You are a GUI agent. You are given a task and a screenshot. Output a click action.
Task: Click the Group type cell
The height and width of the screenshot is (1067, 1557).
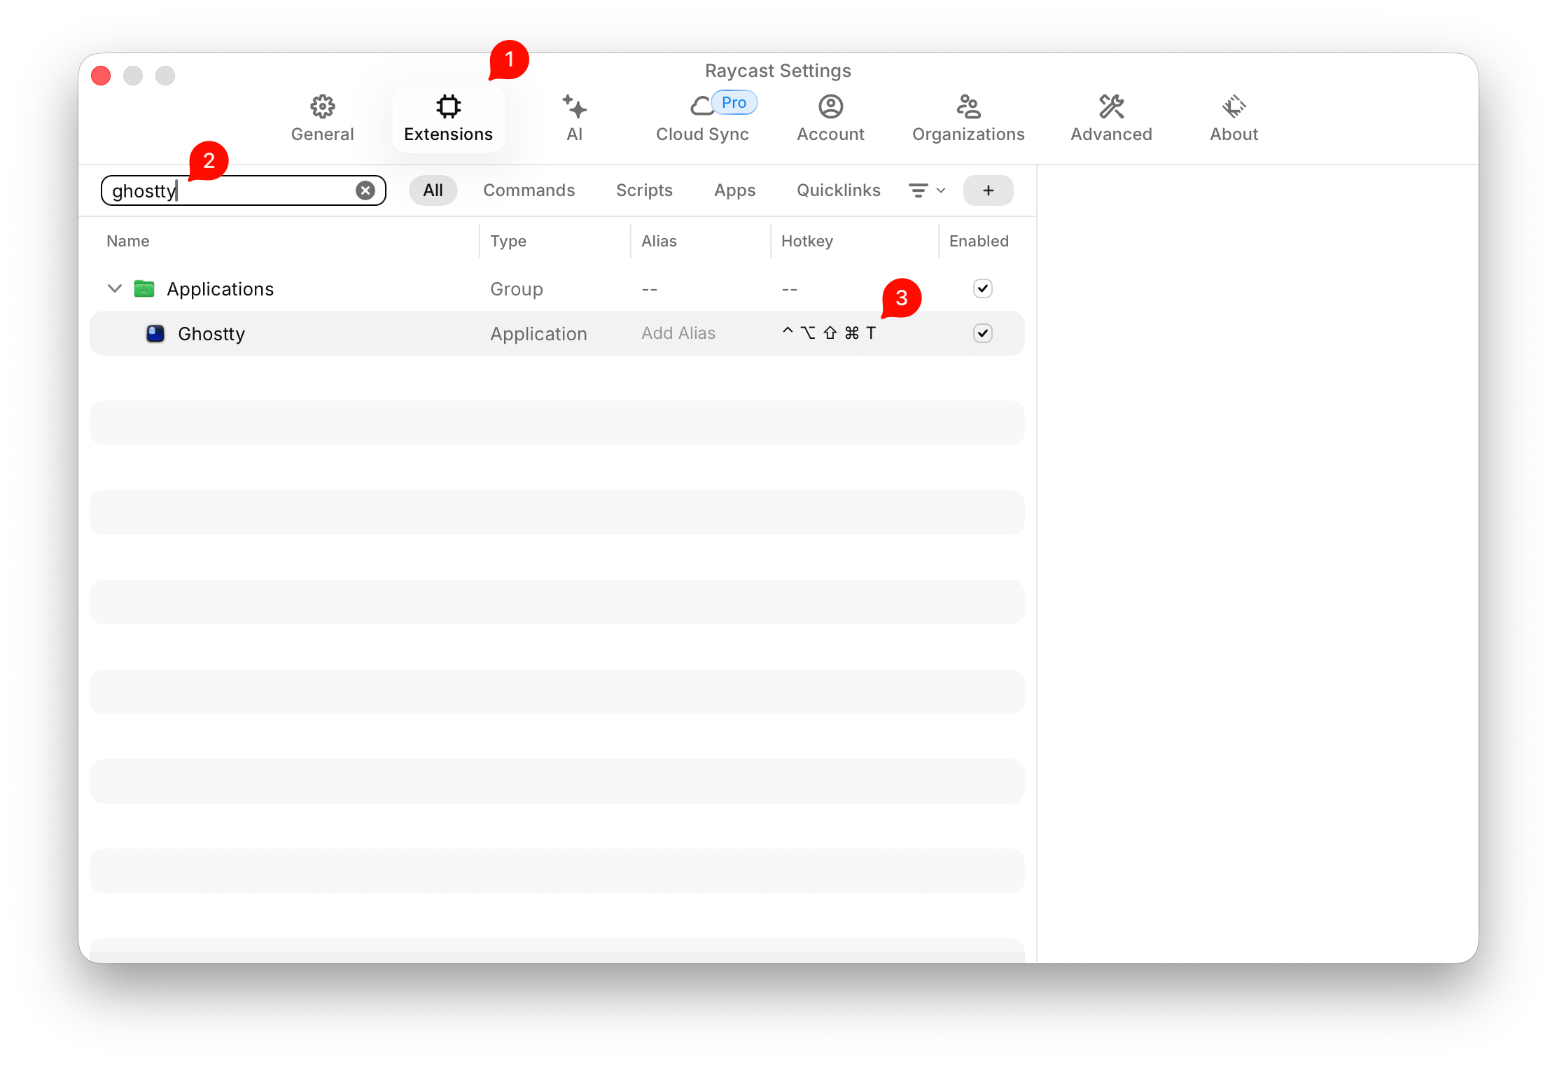517,288
